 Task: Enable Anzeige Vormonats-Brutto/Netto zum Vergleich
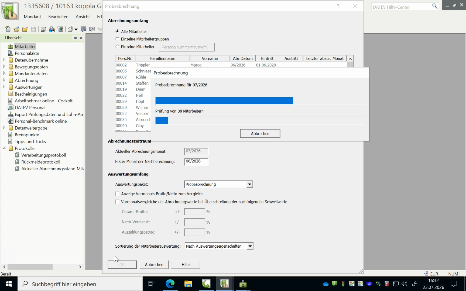coord(117,194)
